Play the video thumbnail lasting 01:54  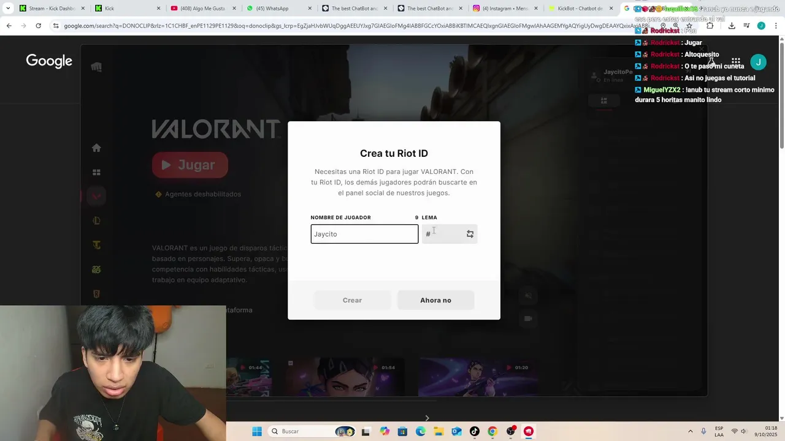(347, 377)
